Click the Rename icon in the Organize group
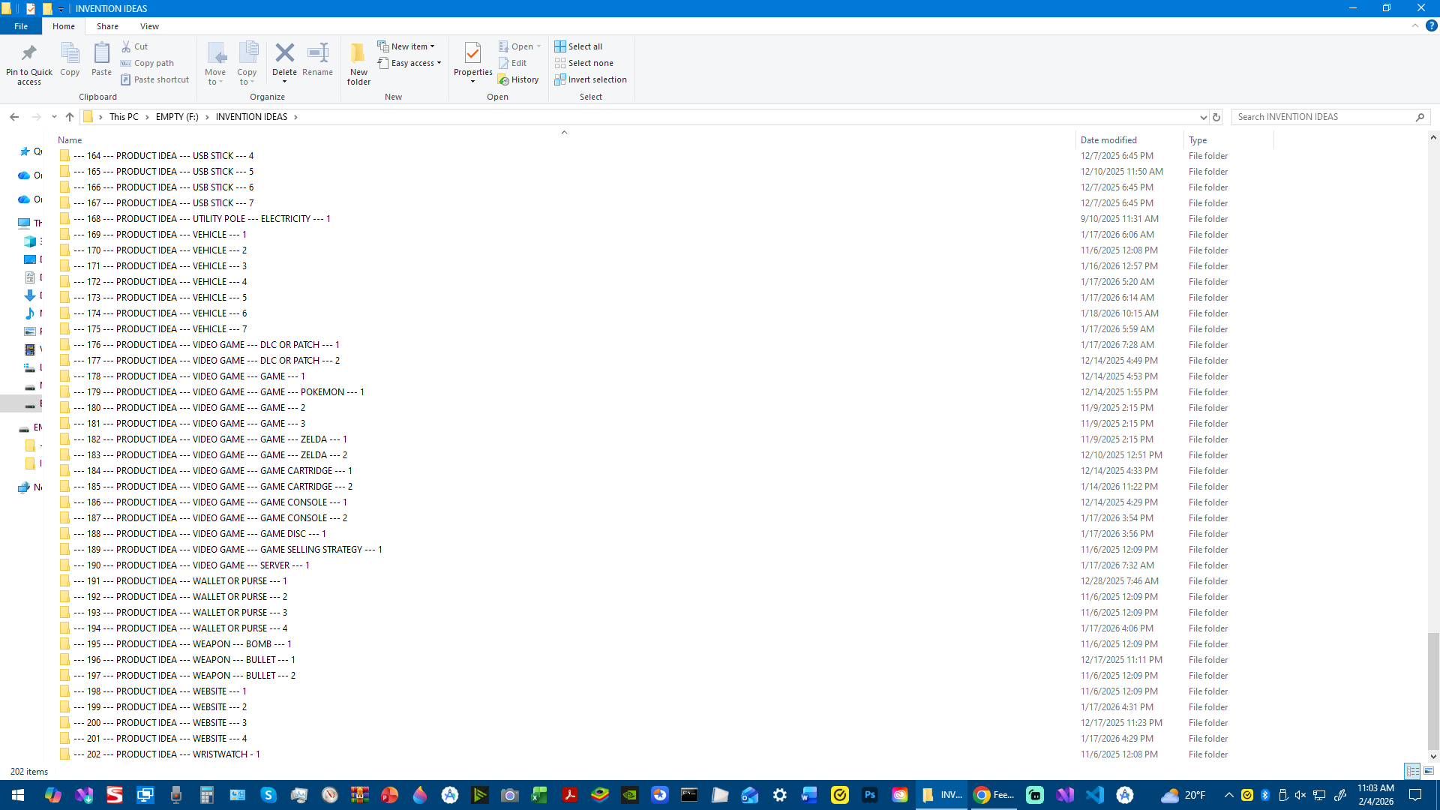1440x810 pixels. 317,54
